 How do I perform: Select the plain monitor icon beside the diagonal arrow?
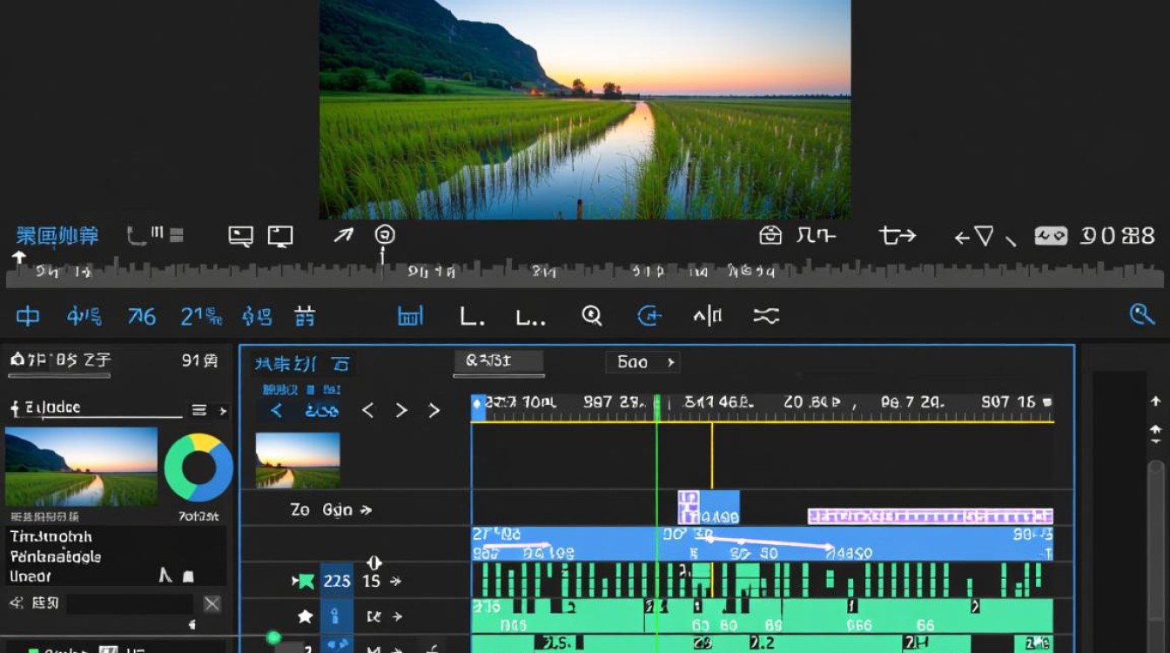(280, 236)
